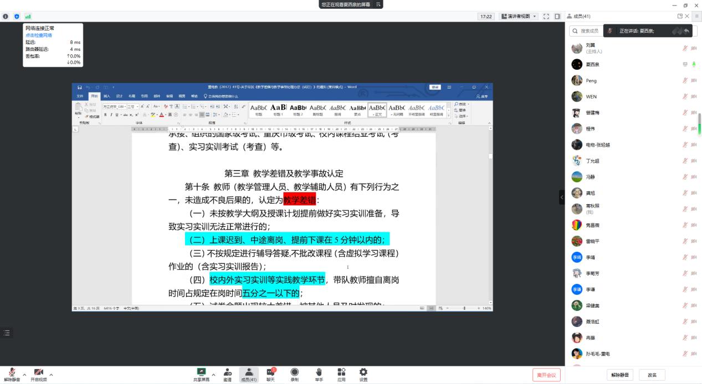Click the 改名 rename button
This screenshot has width=702, height=384.
point(652,375)
